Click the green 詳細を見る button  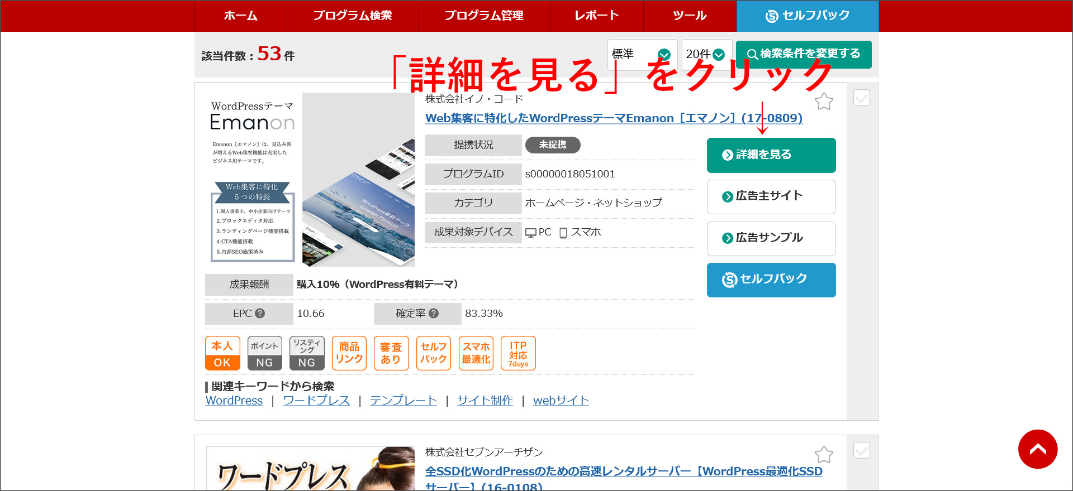771,155
